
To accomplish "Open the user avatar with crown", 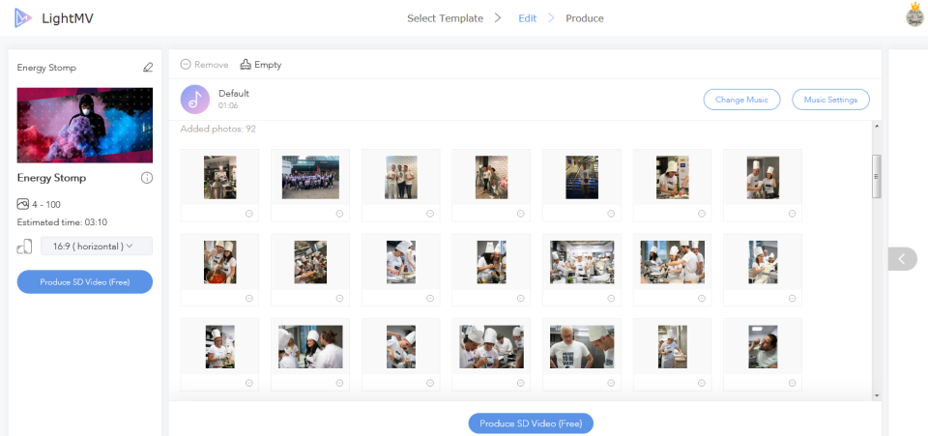I will (x=915, y=15).
